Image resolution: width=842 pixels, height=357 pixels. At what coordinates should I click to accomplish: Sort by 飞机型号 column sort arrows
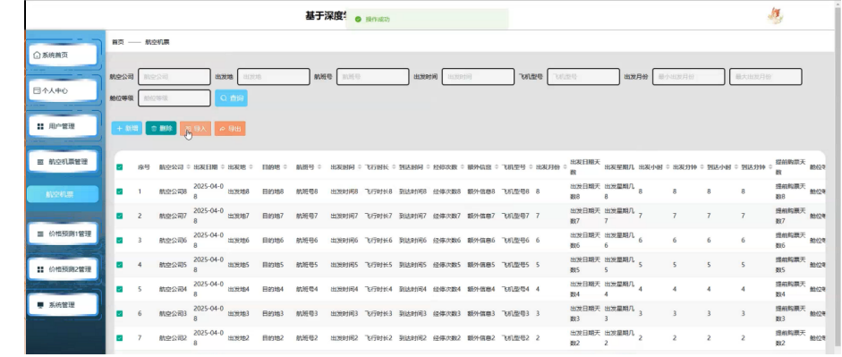[x=531, y=167]
